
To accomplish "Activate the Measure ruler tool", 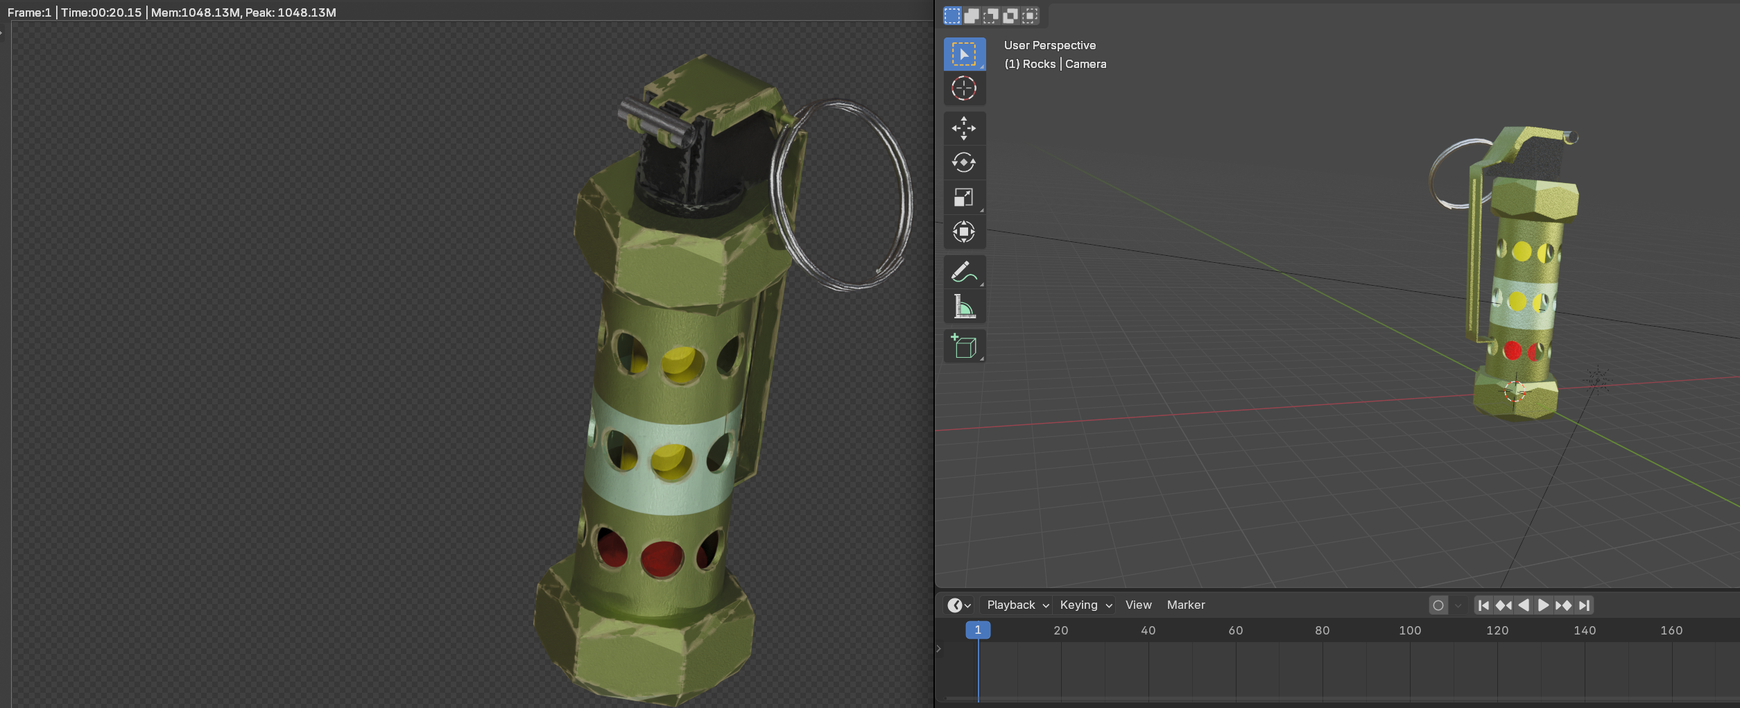I will click(963, 306).
